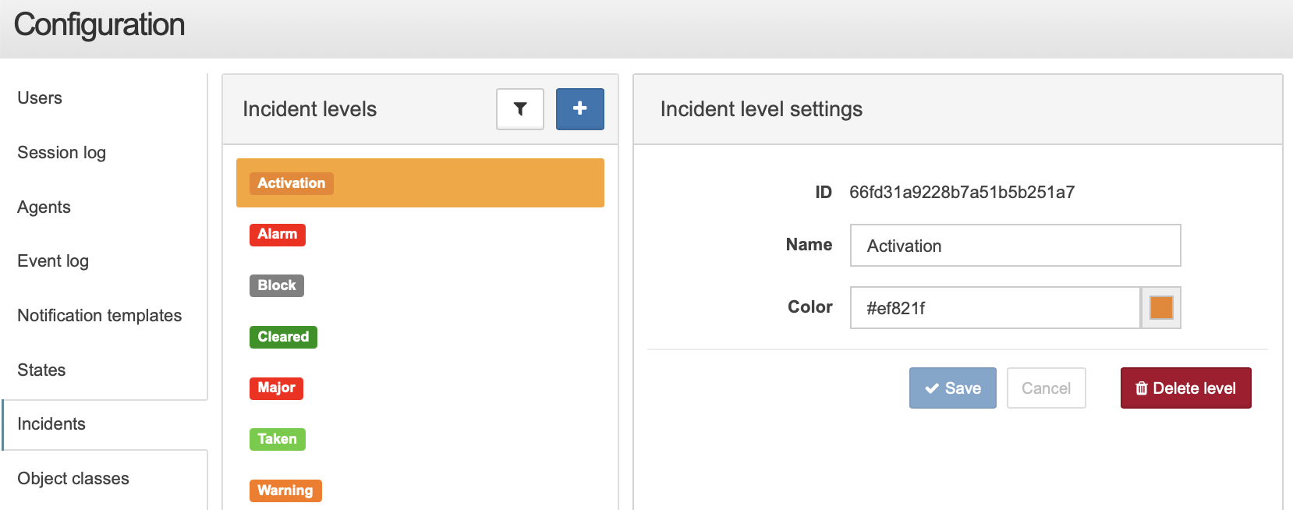
Task: Open Object classes in sidebar
Action: 73,479
